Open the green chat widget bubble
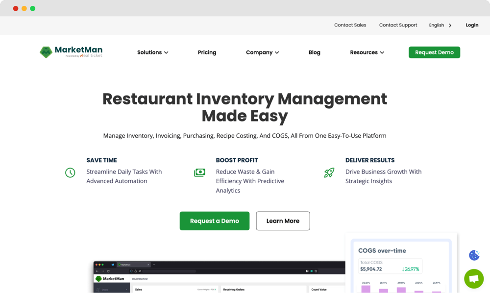Image resolution: width=490 pixels, height=293 pixels. click(473, 279)
